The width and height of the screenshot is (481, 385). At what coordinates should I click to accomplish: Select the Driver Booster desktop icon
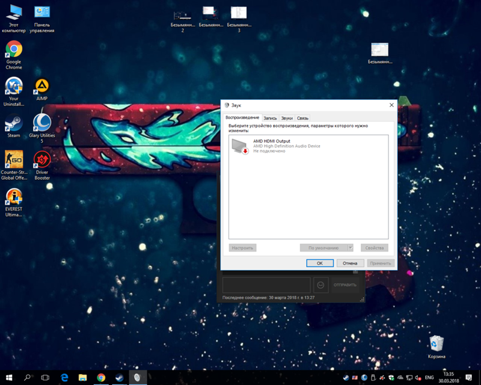[42, 165]
